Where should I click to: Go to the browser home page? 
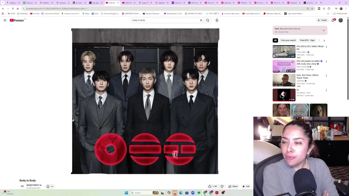click(18, 9)
